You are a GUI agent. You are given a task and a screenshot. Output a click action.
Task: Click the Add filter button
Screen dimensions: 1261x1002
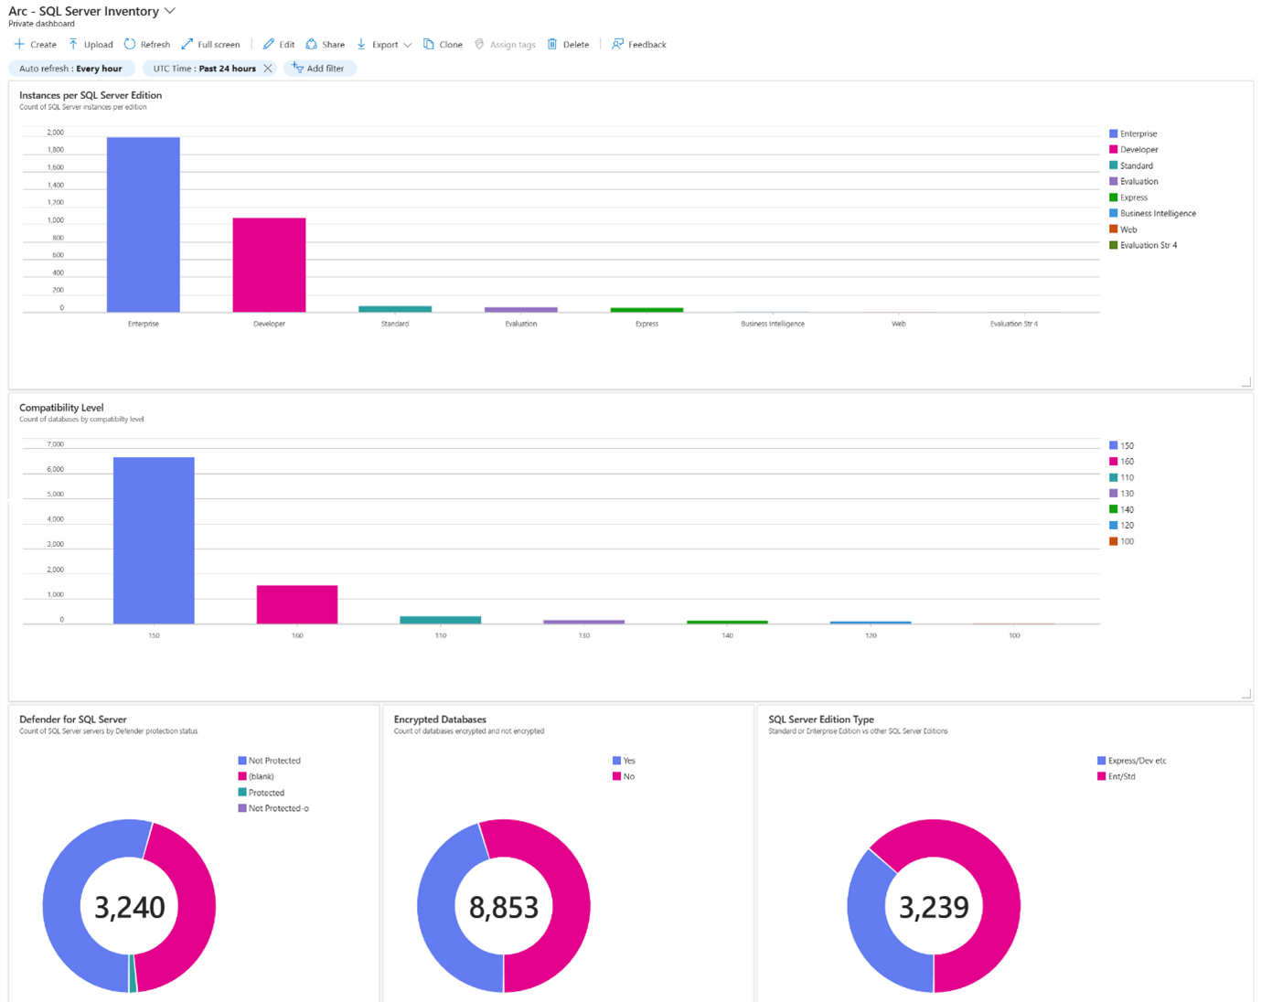(319, 69)
